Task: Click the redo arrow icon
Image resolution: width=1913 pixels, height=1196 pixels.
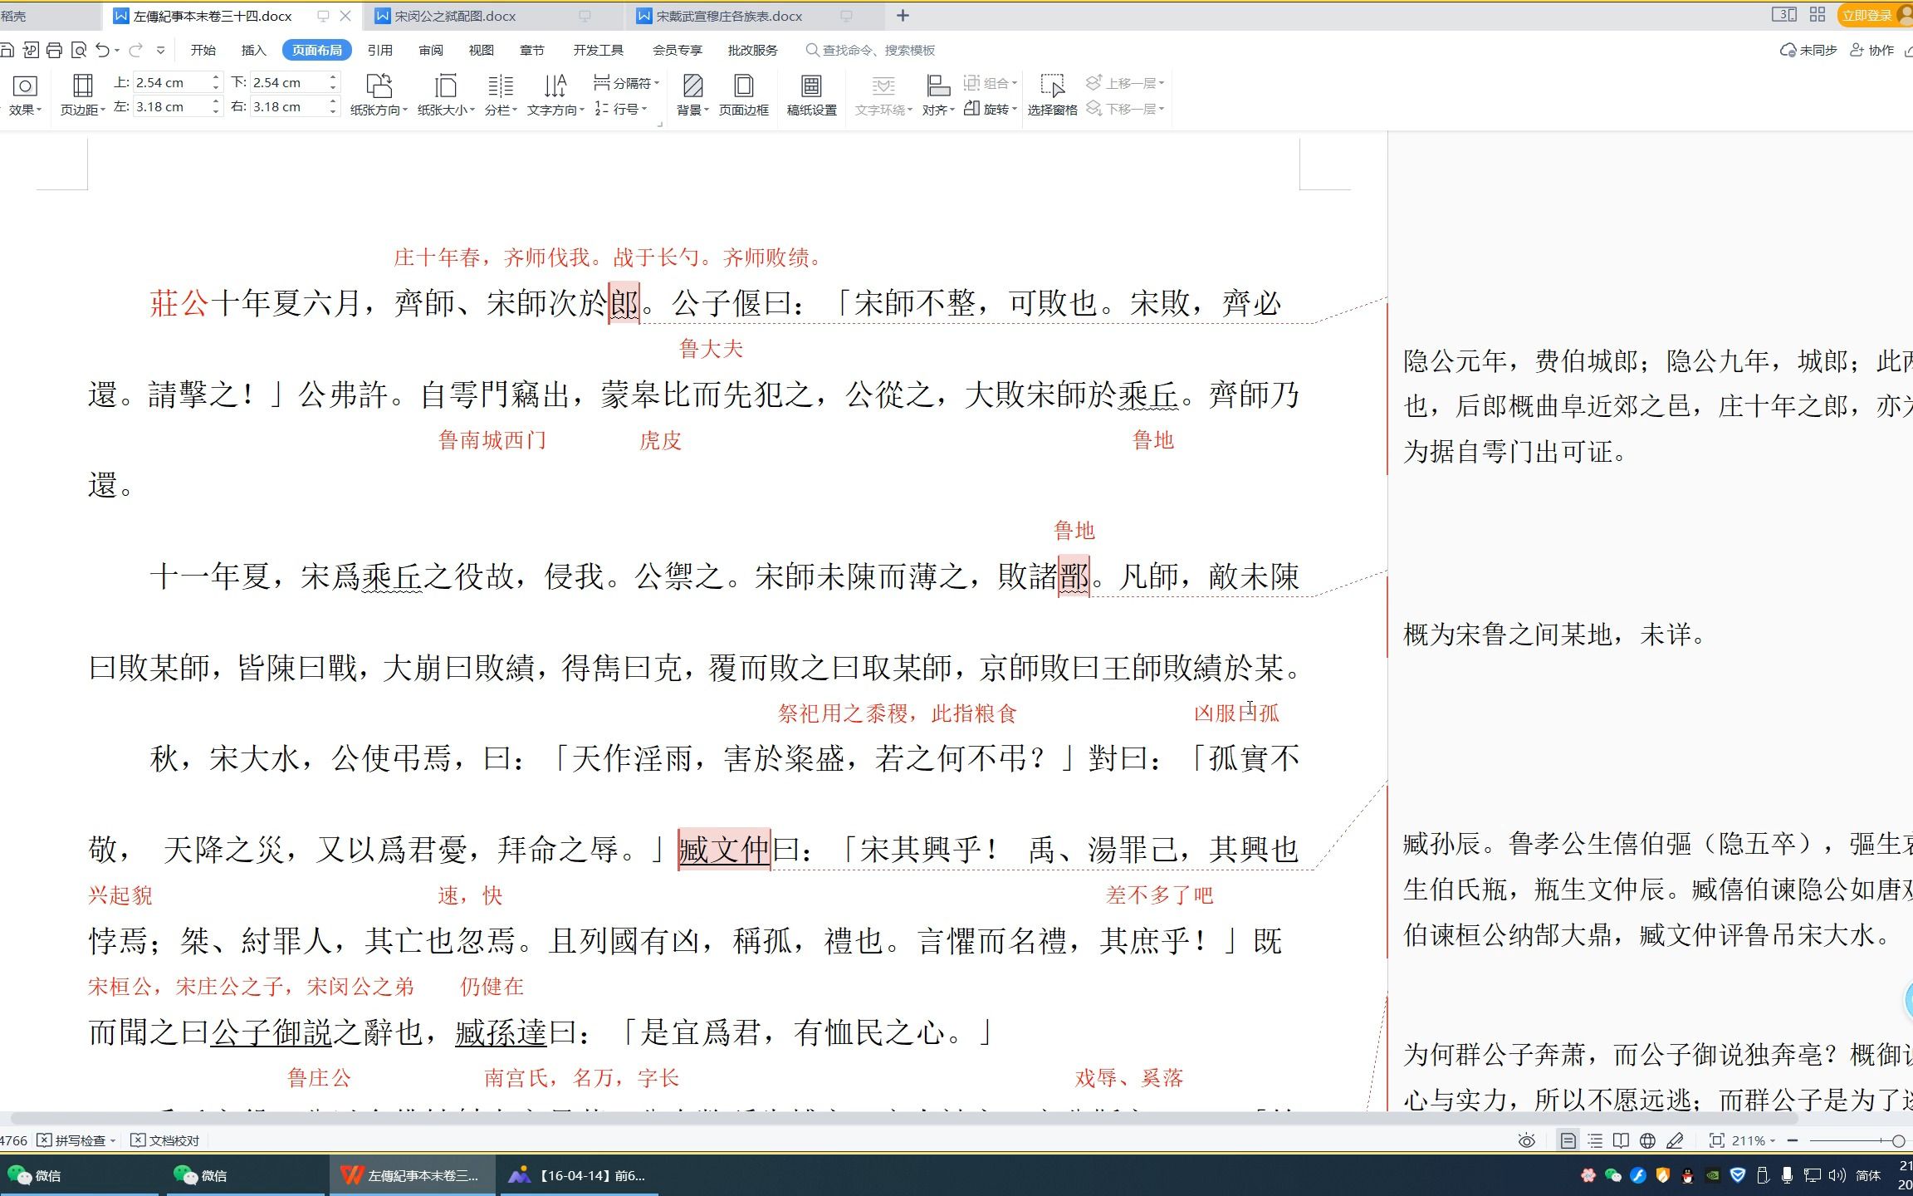Action: [135, 50]
